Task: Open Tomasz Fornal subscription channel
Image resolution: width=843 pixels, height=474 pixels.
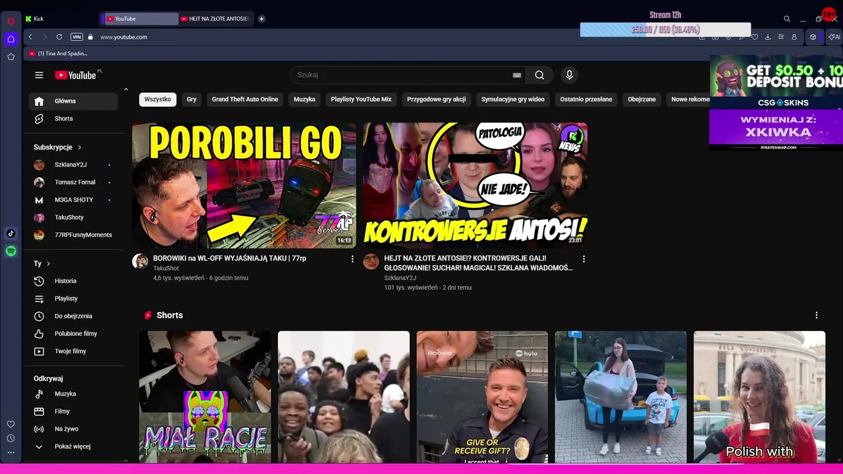Action: coord(73,182)
